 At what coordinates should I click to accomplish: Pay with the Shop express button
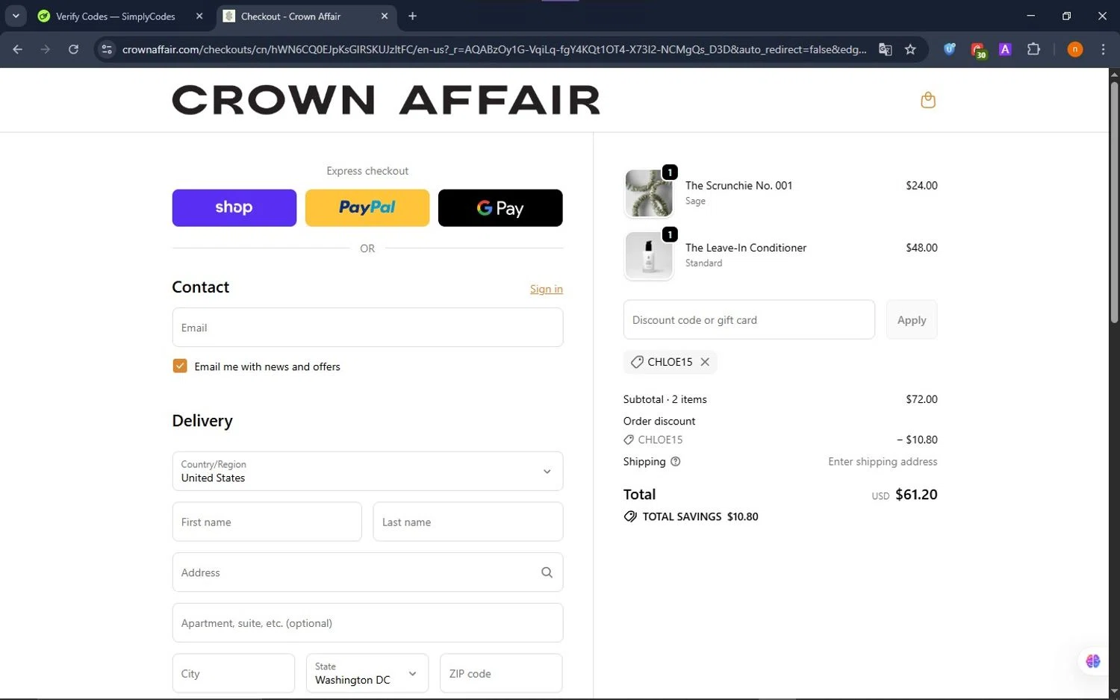click(x=234, y=207)
